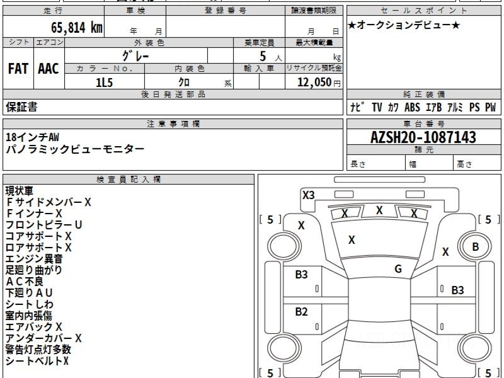Click the 輸入車 header
This screenshot has height=378, width=504.
point(259,68)
